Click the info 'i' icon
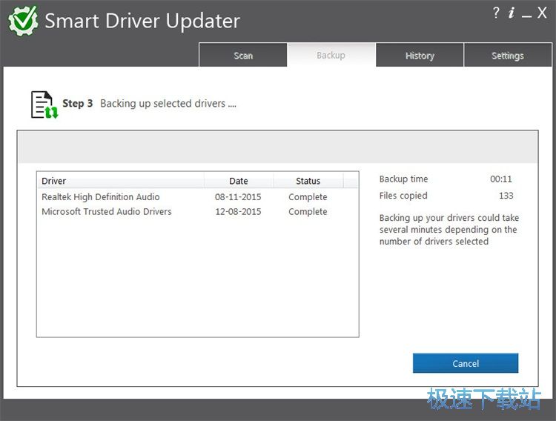Screen dimensions: 556x421 click(512, 13)
